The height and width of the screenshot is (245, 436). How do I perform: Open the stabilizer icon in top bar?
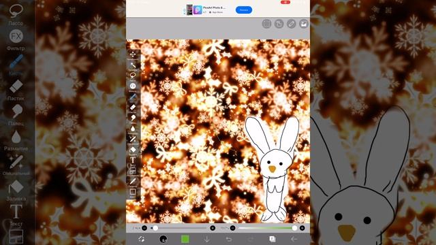(x=279, y=24)
